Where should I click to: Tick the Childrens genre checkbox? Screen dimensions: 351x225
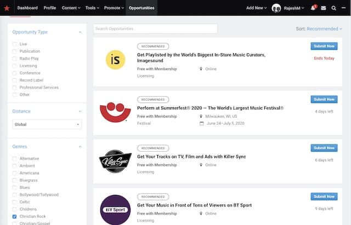[15, 209]
